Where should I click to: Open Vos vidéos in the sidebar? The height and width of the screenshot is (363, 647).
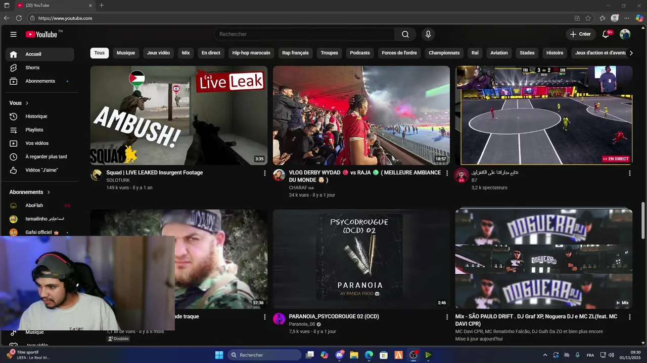coord(39,143)
